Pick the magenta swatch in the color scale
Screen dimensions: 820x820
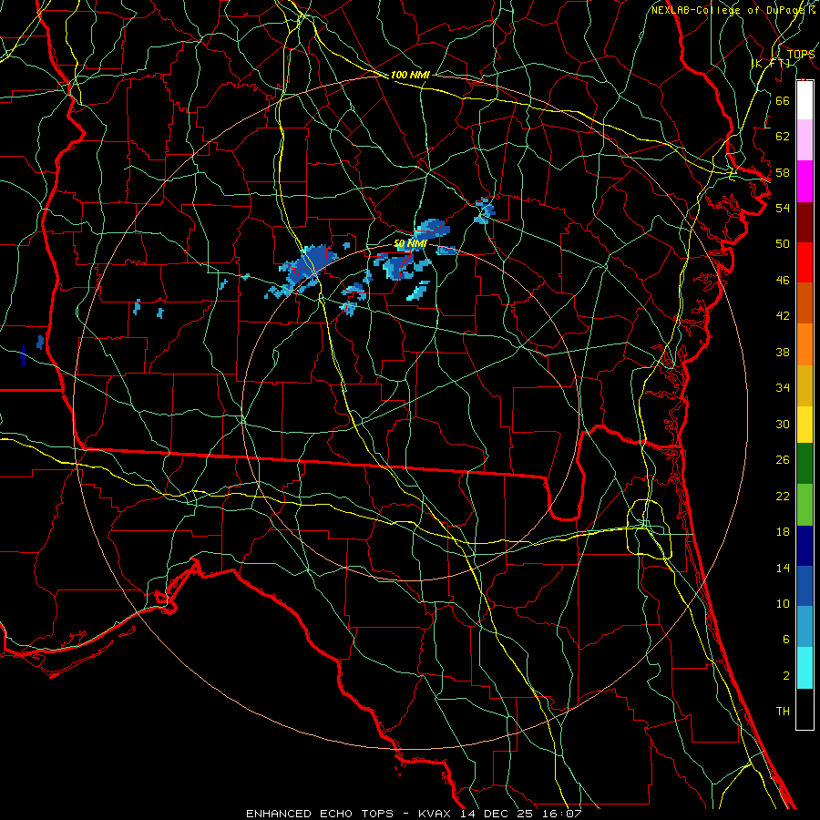(805, 181)
